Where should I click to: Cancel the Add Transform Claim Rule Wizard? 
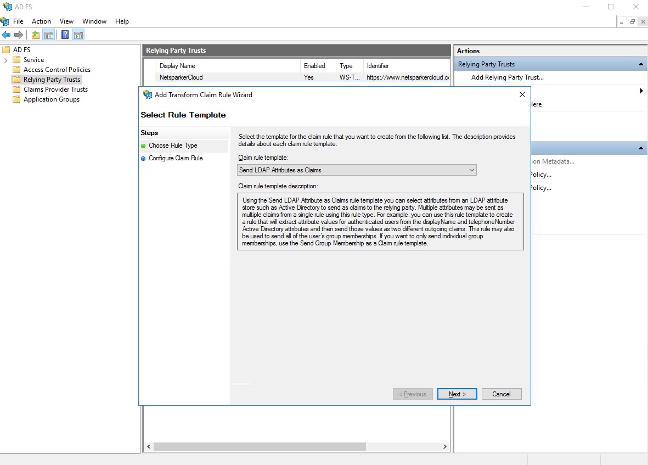501,394
